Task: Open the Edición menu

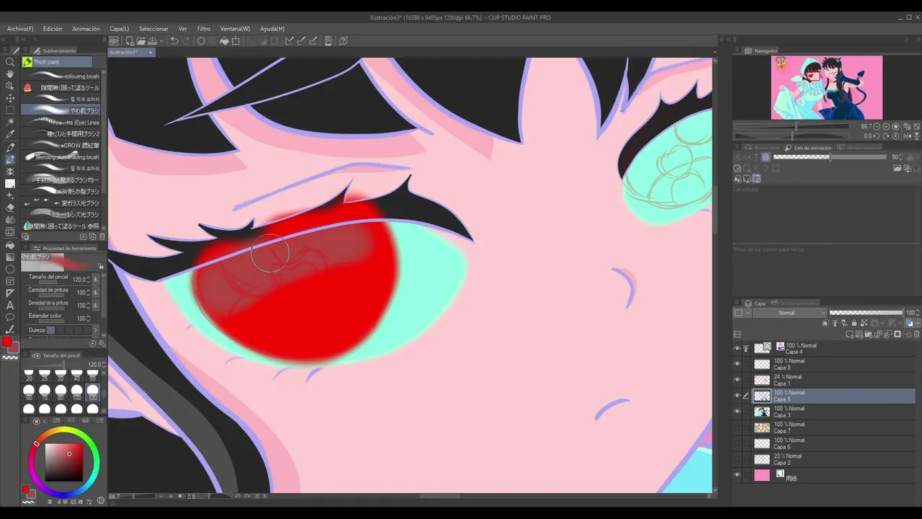Action: (53, 29)
